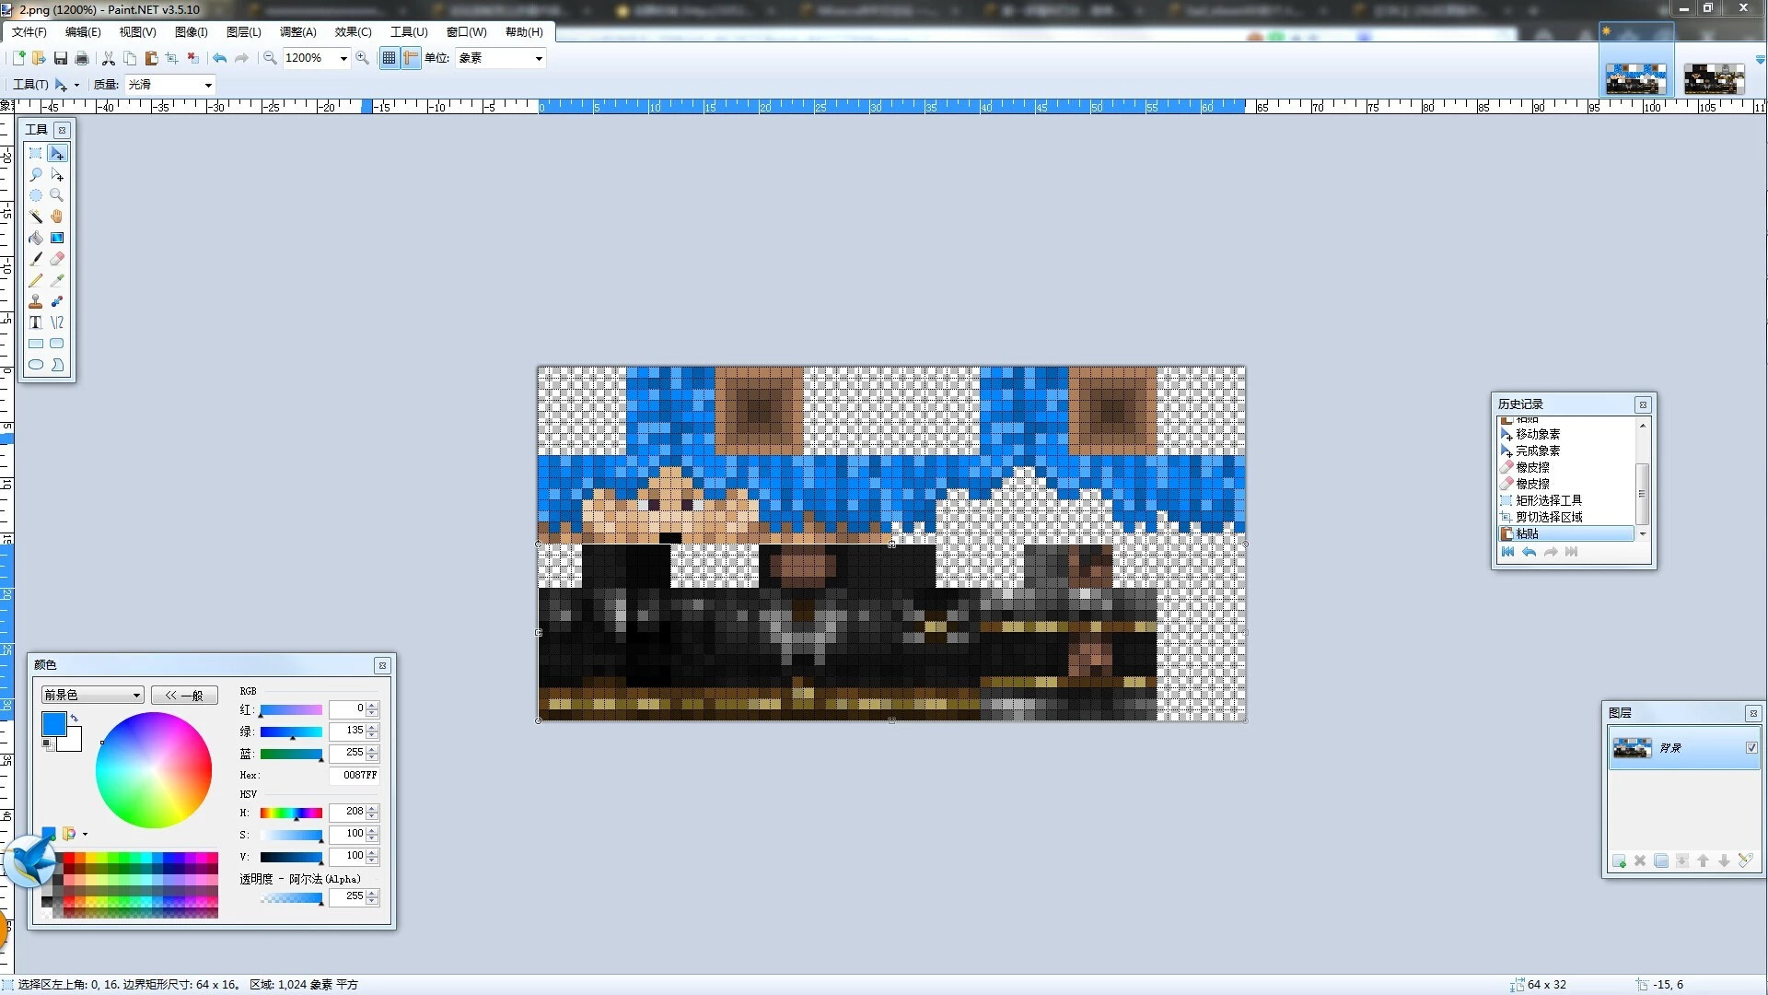Select the Text tool
The width and height of the screenshot is (1768, 995).
[36, 322]
